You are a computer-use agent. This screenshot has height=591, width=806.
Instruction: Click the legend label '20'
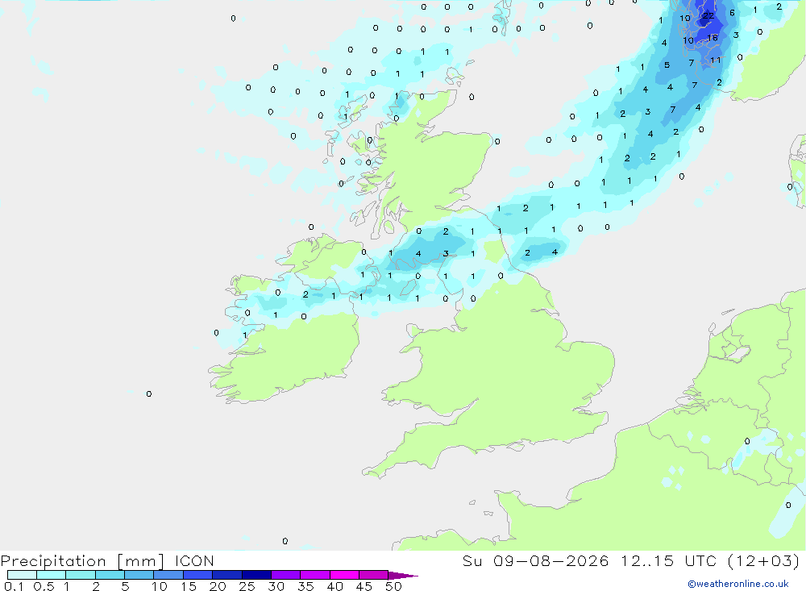pyautogui.click(x=218, y=586)
